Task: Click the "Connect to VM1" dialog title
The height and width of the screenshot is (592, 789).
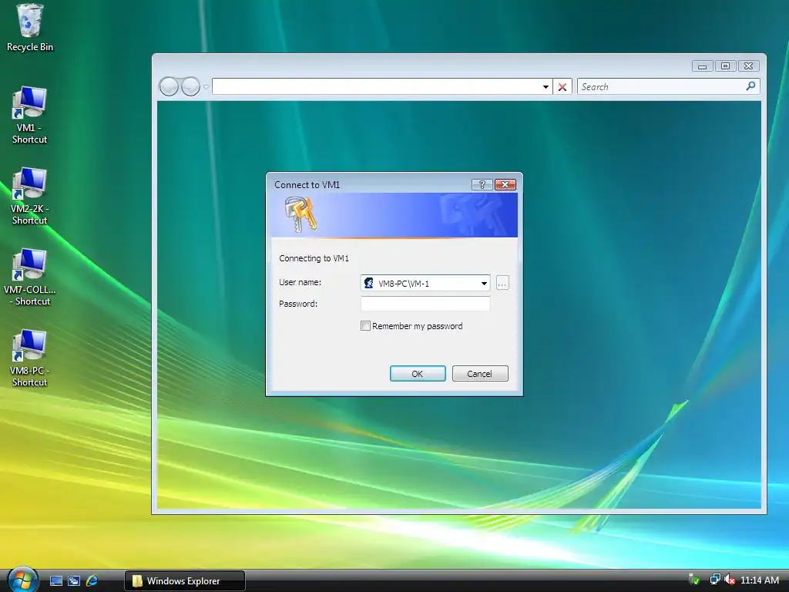Action: pyautogui.click(x=307, y=185)
